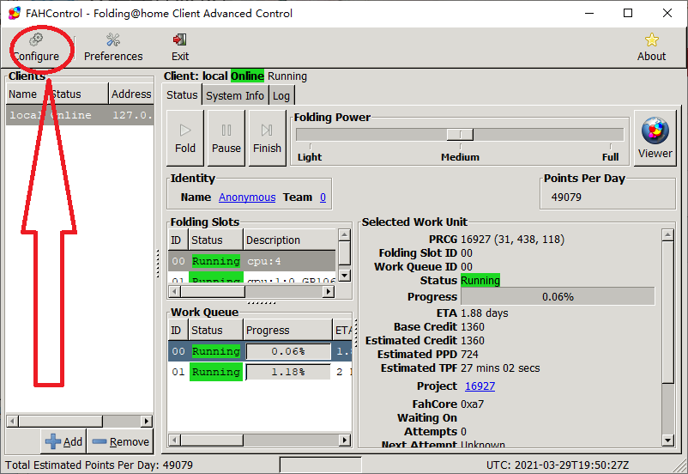The width and height of the screenshot is (688, 474).
Task: Select folding slot 00 cpu:4
Action: (252, 261)
